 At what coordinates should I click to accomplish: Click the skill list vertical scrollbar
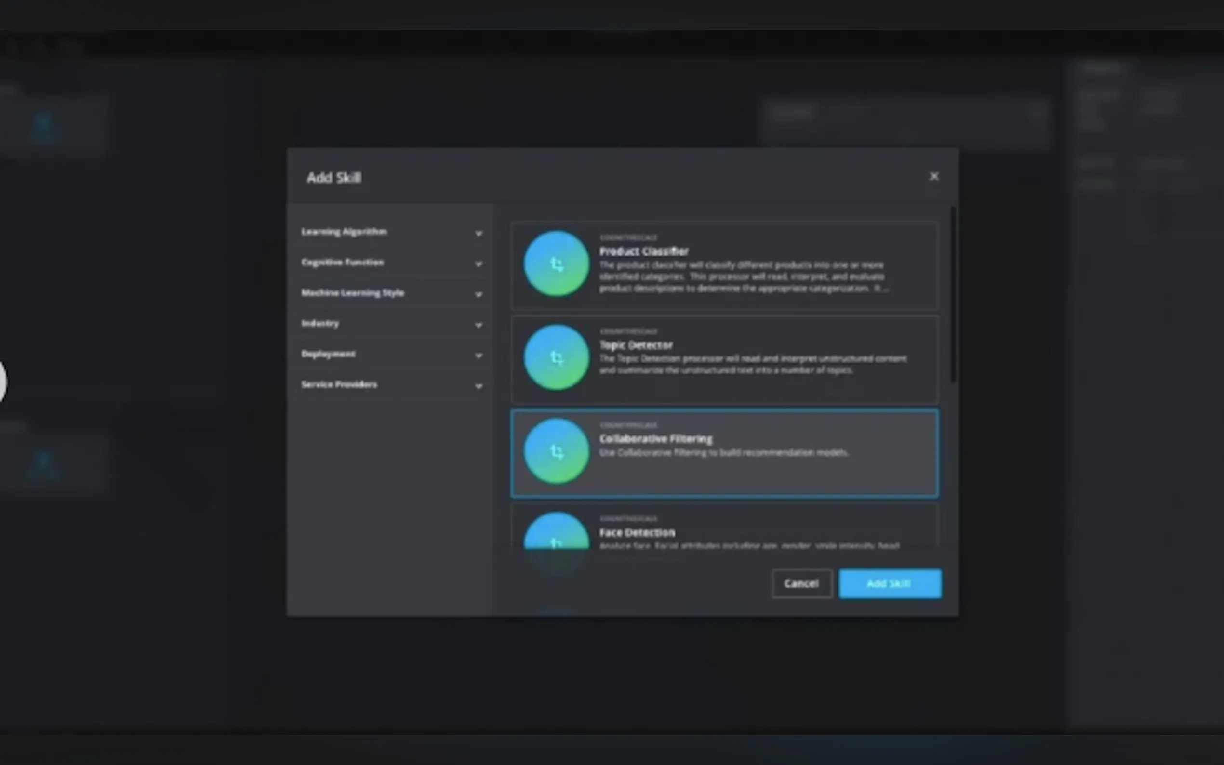coord(953,293)
